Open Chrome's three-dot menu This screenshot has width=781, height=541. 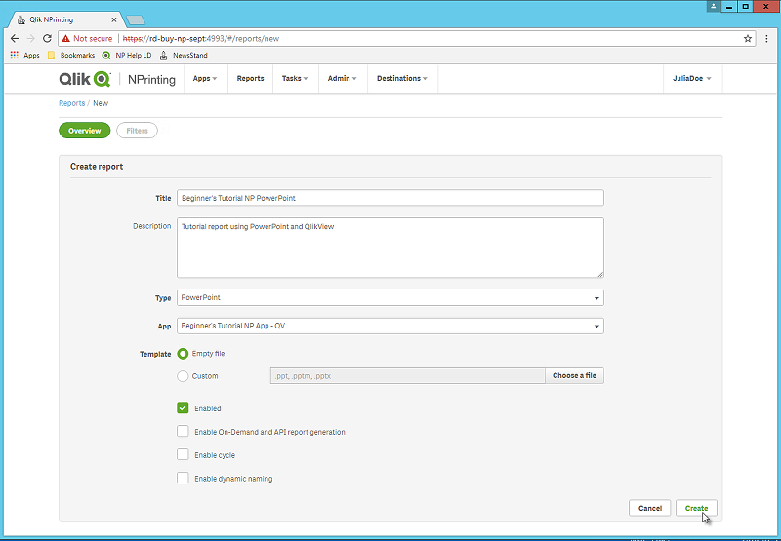tap(767, 38)
